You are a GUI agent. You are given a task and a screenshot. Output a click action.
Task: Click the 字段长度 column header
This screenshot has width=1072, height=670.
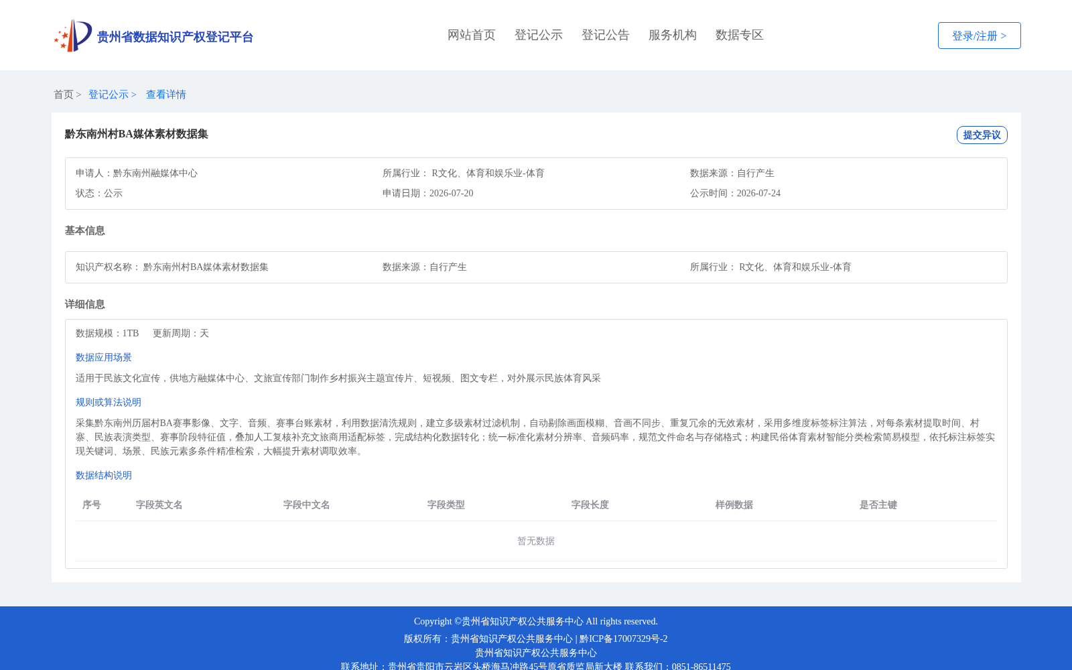pos(590,505)
